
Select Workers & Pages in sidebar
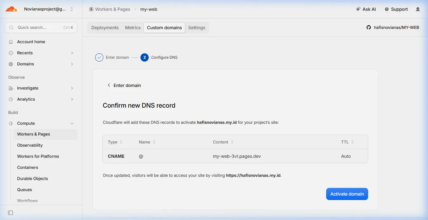point(45,134)
